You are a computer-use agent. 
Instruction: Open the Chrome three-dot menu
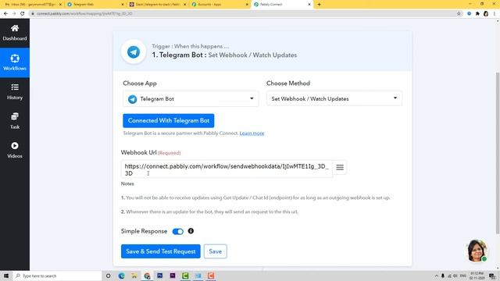coord(495,14)
